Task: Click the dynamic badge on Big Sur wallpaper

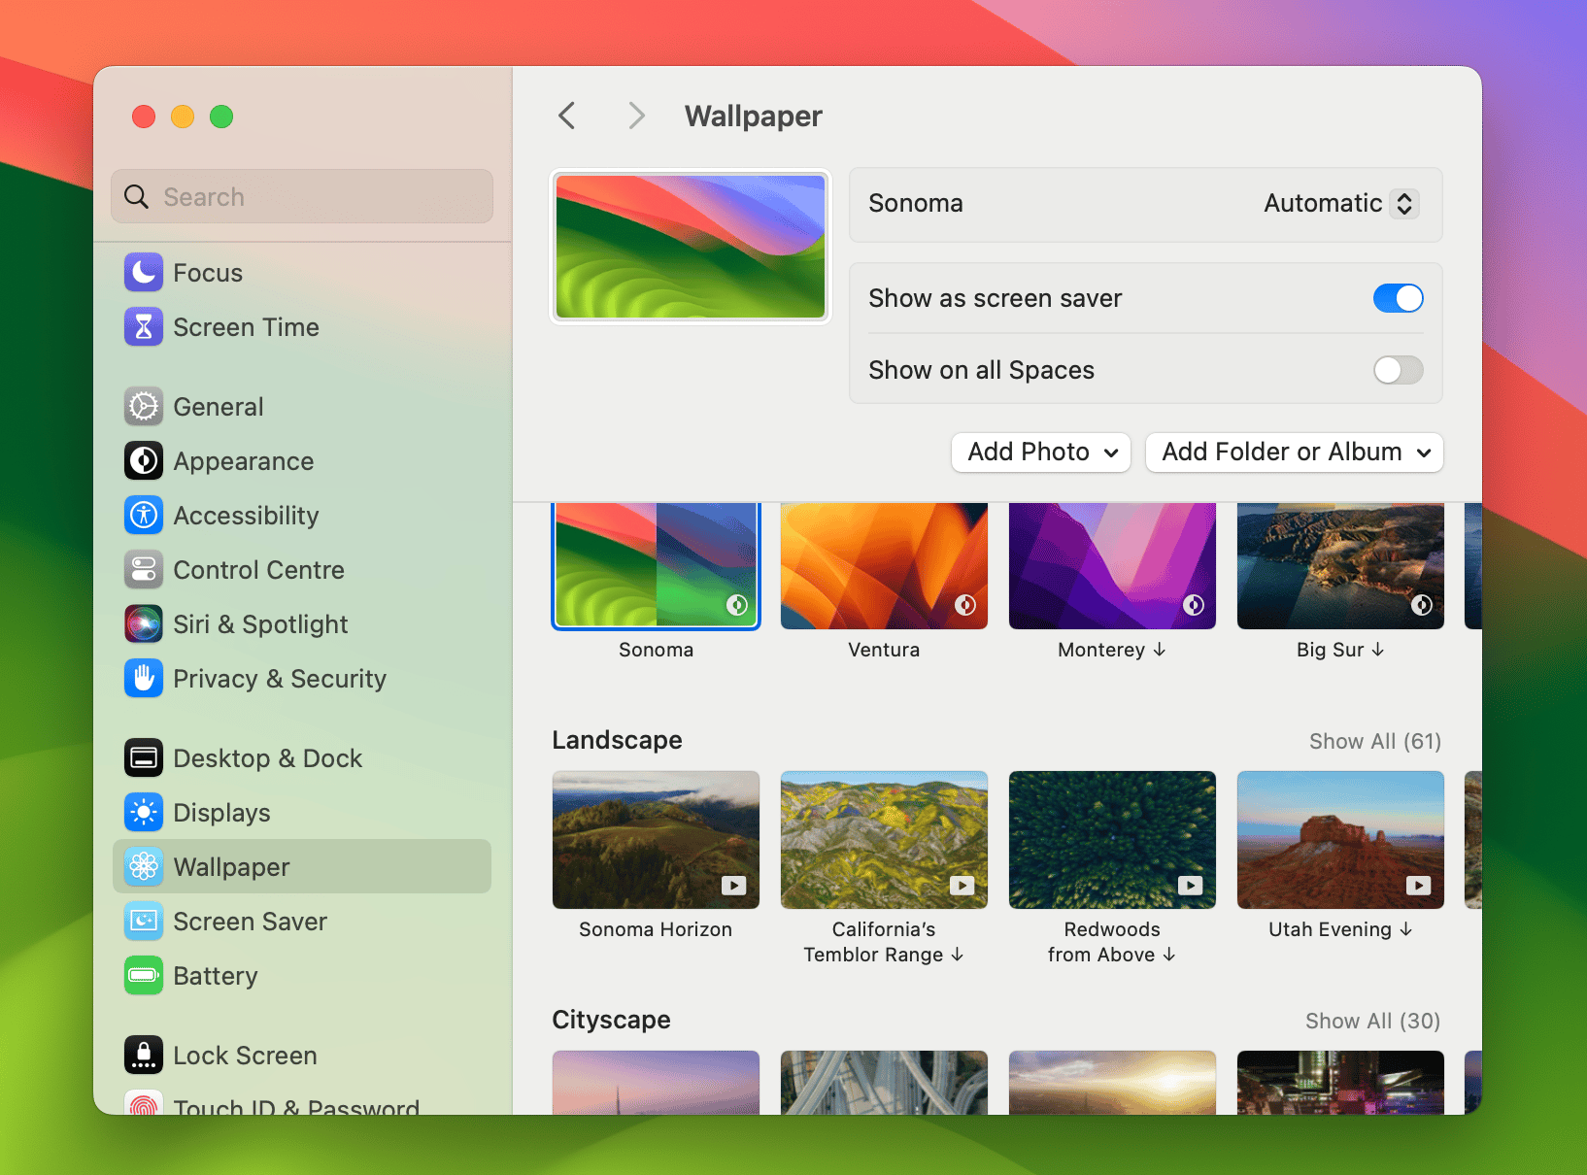Action: pos(1422,606)
